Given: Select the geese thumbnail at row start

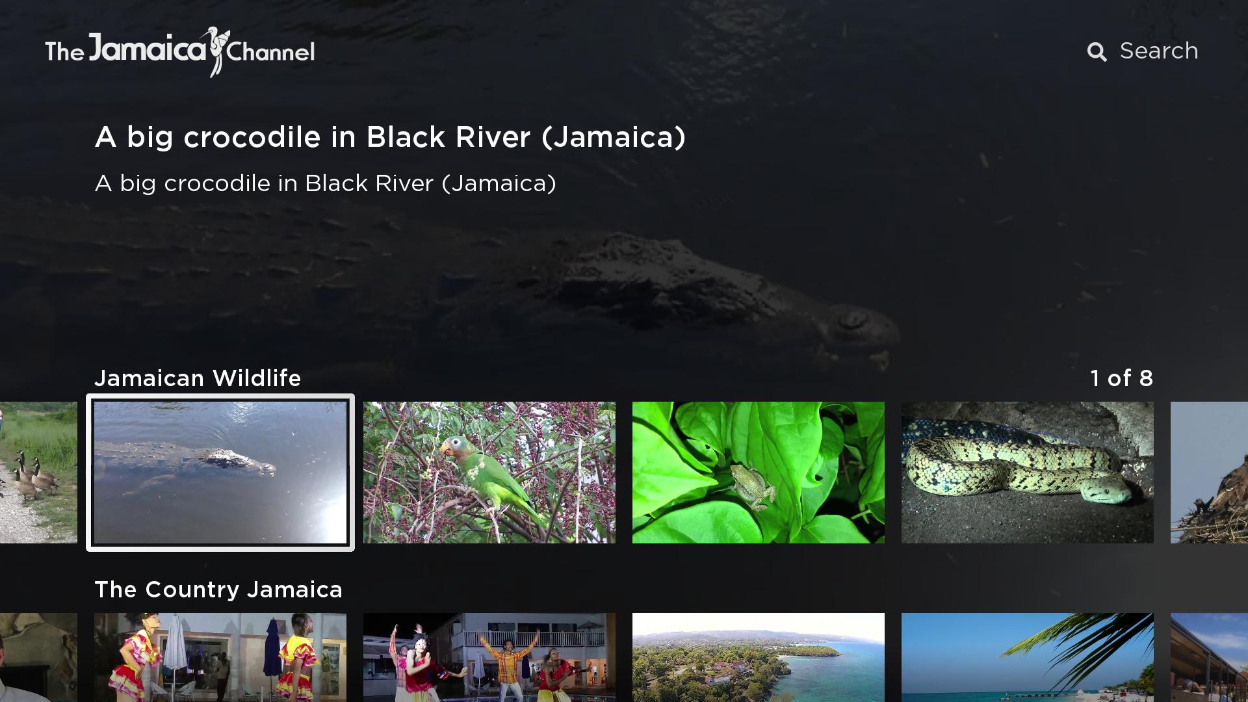Looking at the screenshot, I should click(38, 473).
